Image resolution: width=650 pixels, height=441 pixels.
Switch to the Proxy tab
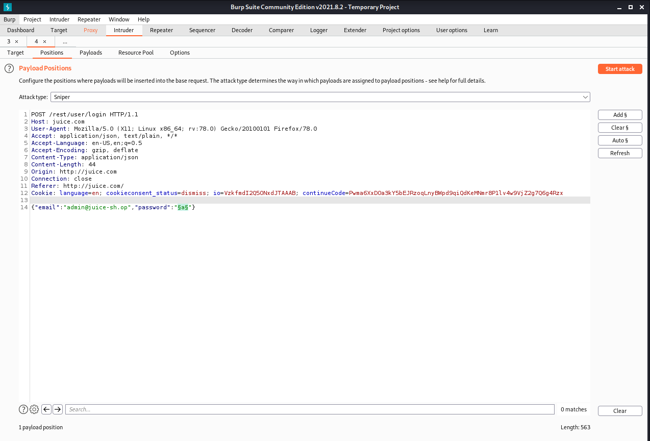point(90,30)
